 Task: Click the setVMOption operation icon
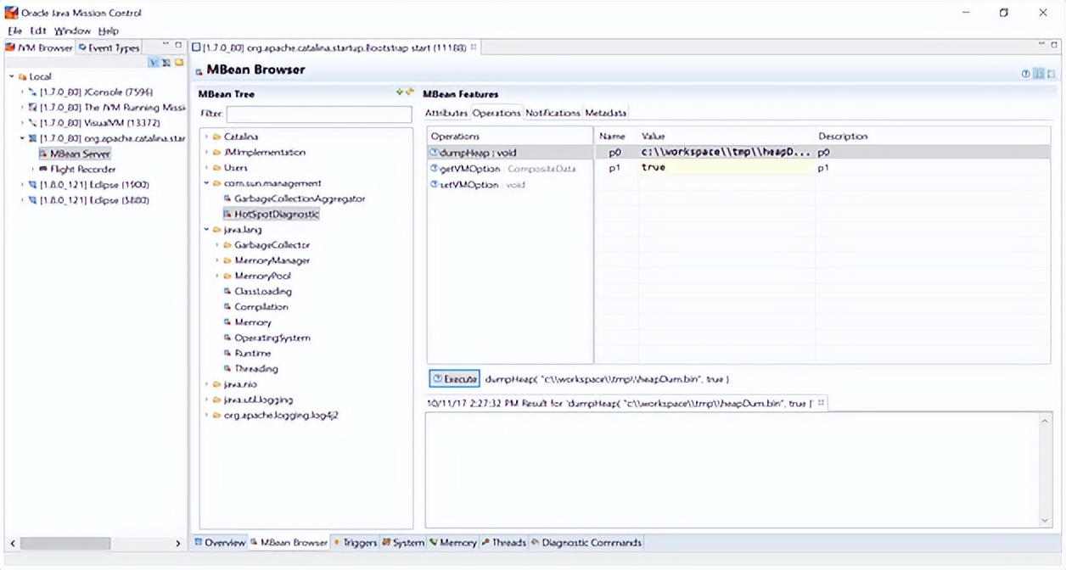coord(435,184)
